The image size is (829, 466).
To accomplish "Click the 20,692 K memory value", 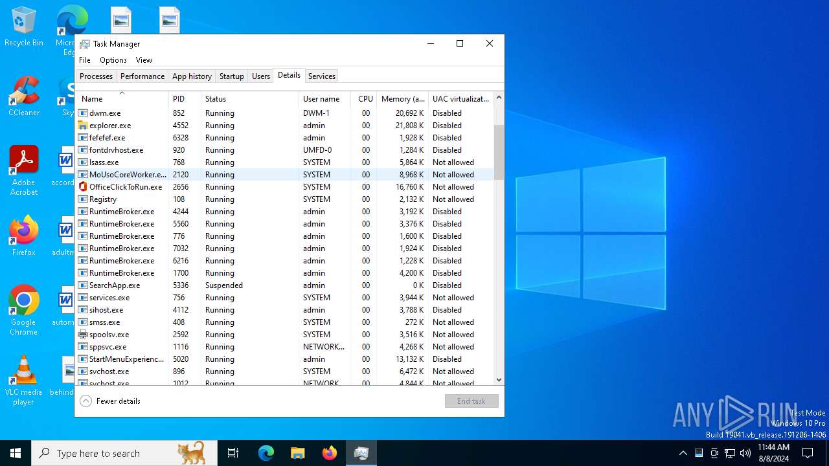I will [410, 113].
